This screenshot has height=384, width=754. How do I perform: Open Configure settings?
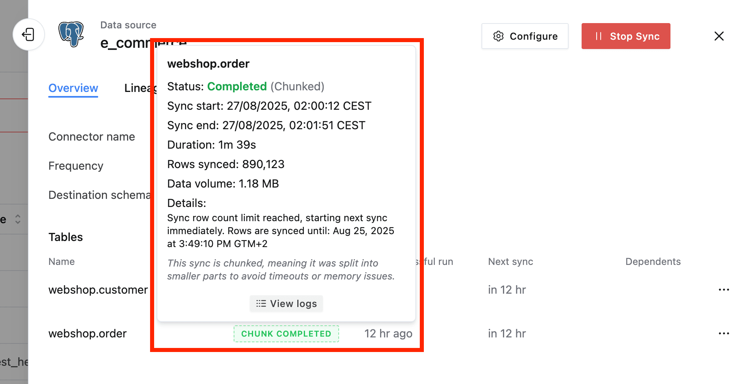(525, 36)
